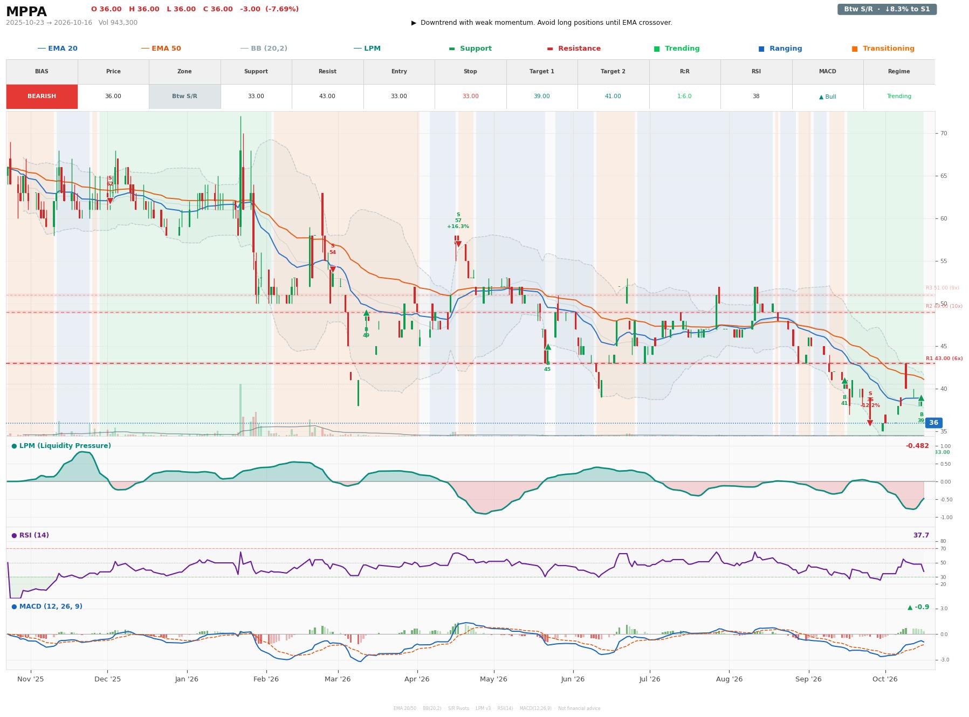
Task: Select the sell marker showing -12.2%
Action: pos(870,423)
